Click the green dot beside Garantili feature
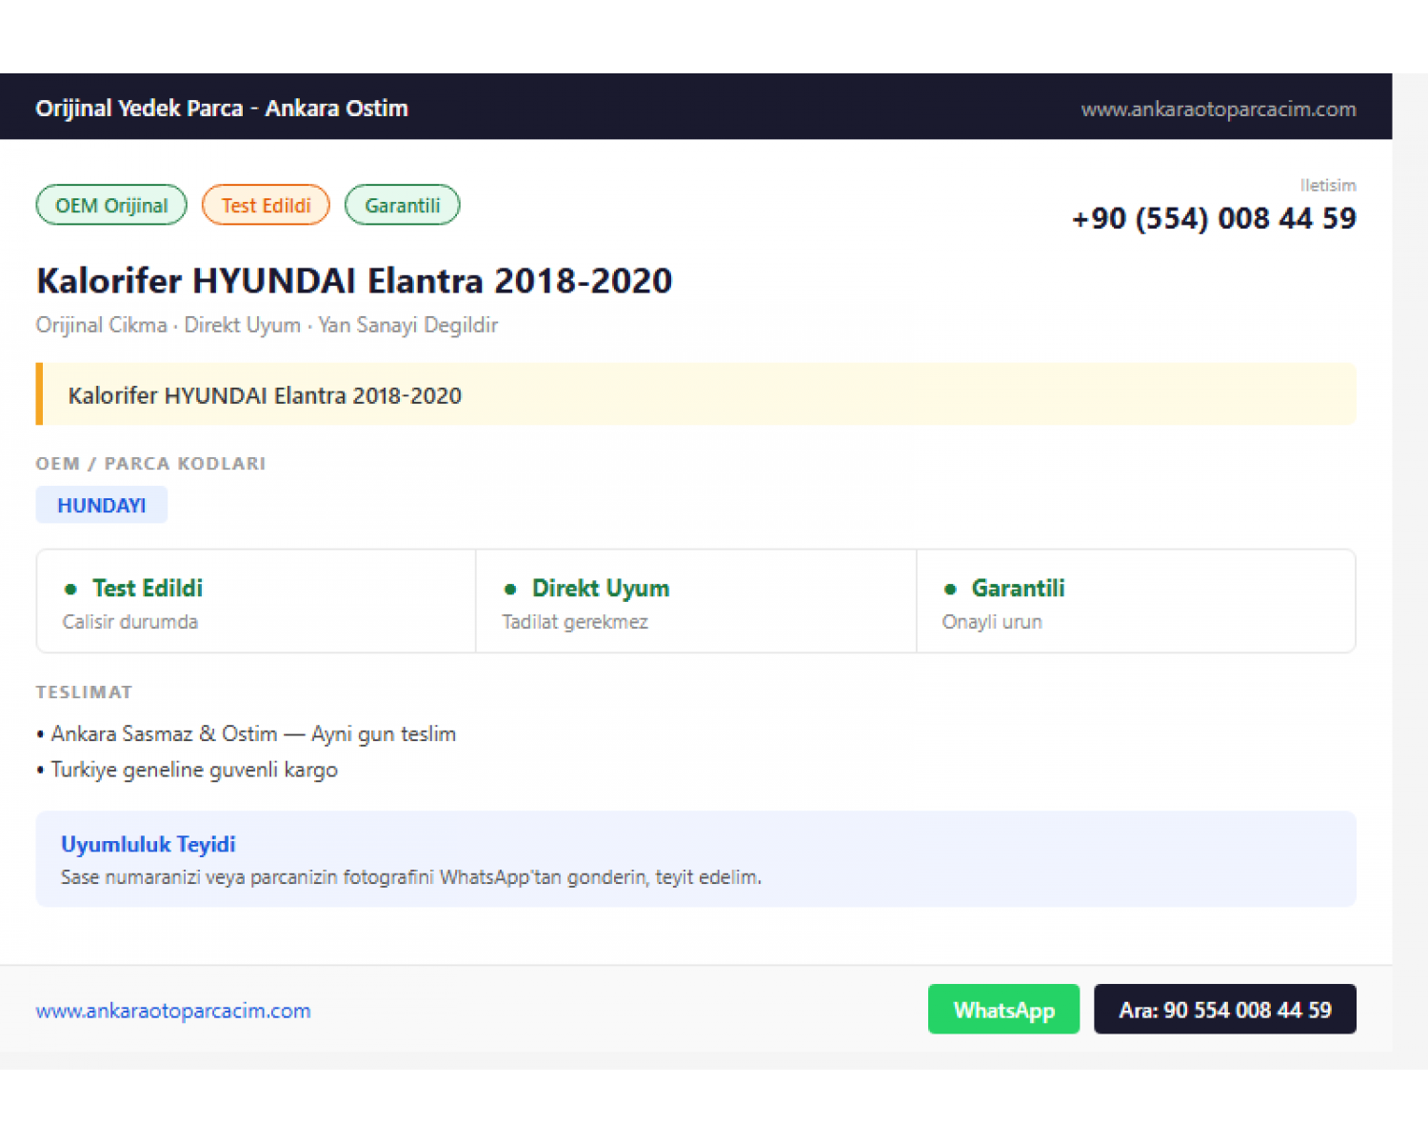 click(x=950, y=589)
